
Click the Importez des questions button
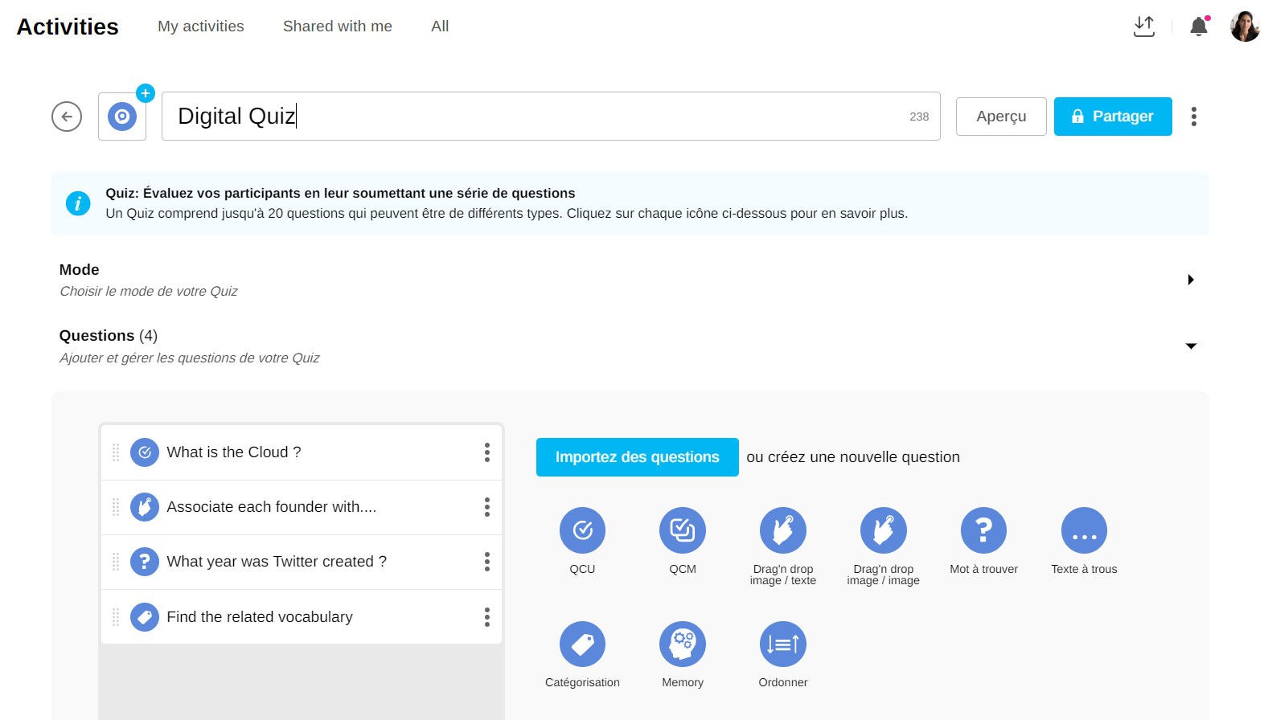pyautogui.click(x=637, y=457)
